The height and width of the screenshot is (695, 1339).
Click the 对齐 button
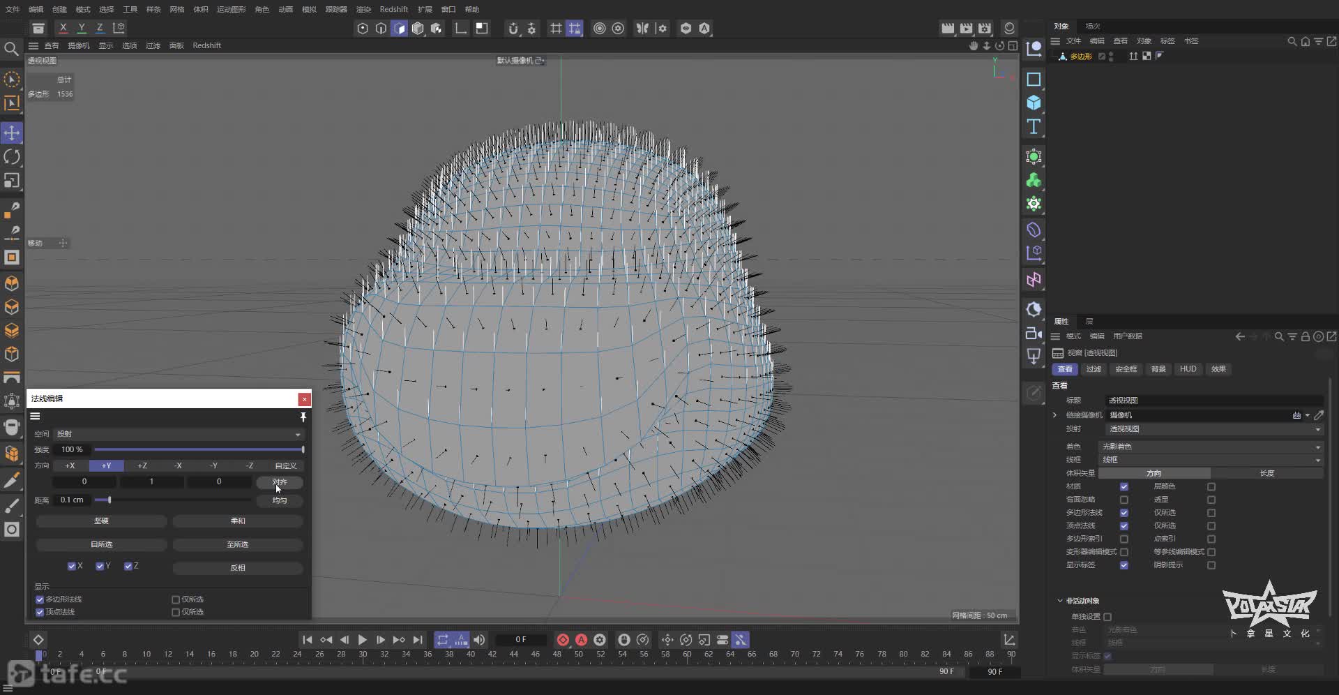click(280, 482)
